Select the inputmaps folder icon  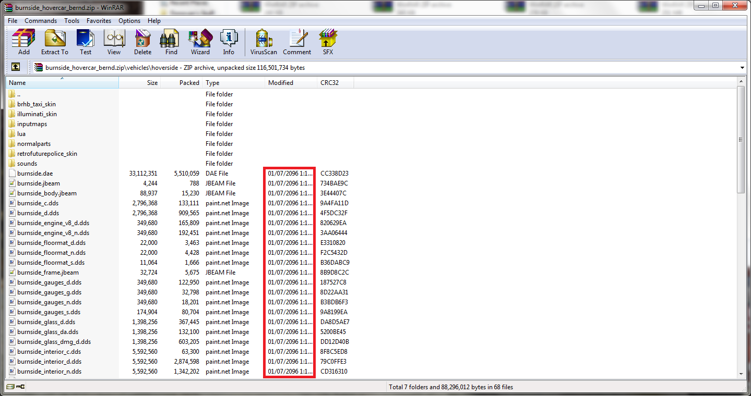[x=12, y=124]
